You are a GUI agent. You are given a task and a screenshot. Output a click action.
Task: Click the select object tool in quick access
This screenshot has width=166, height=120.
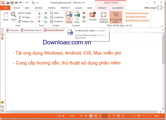pos(33,3)
